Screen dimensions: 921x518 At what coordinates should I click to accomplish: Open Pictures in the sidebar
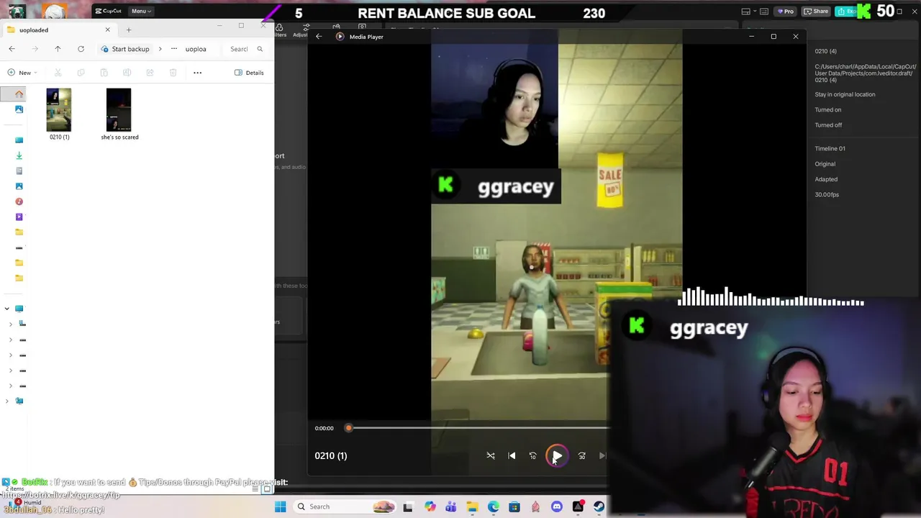click(19, 186)
